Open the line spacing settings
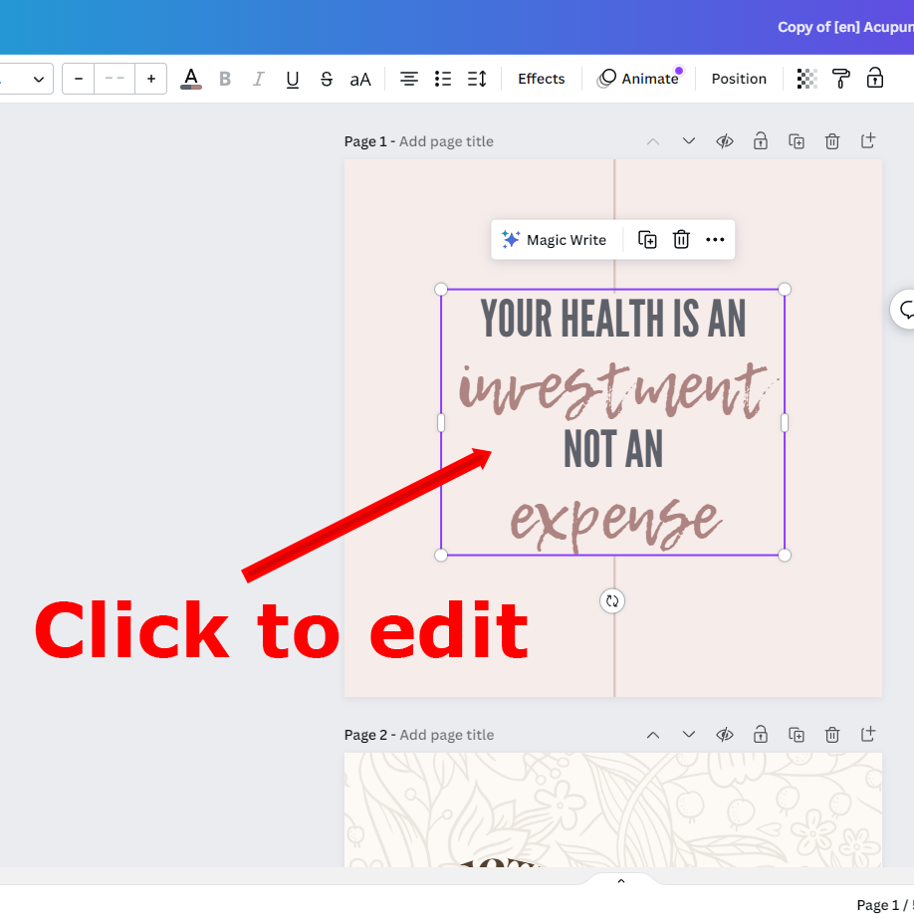This screenshot has width=914, height=920. [477, 79]
